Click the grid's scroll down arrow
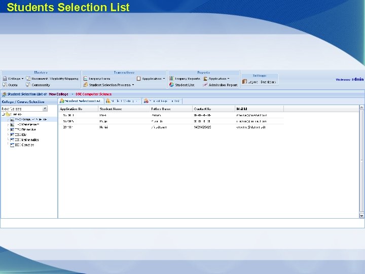The image size is (365, 274). point(361,216)
